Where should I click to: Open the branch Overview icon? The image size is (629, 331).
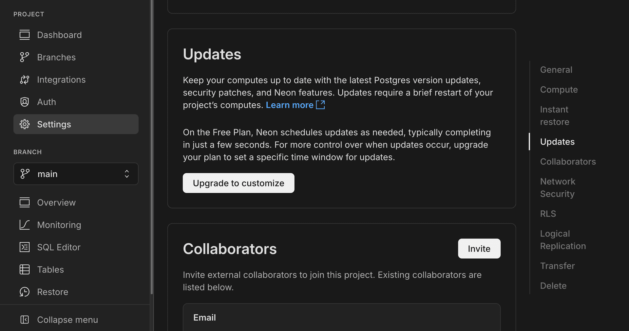[25, 202]
